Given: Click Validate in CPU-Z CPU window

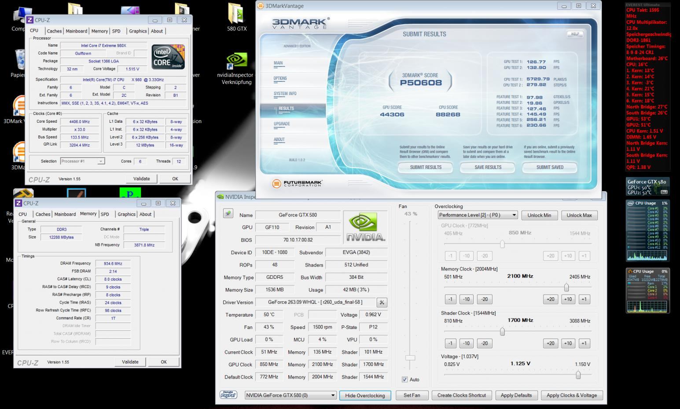Looking at the screenshot, I should 141,179.
